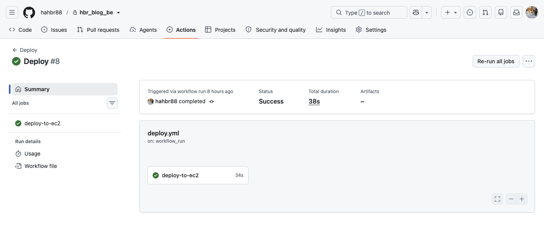This screenshot has height=251, width=544.
Task: Open the issues icon in the header
Action: 470,12
